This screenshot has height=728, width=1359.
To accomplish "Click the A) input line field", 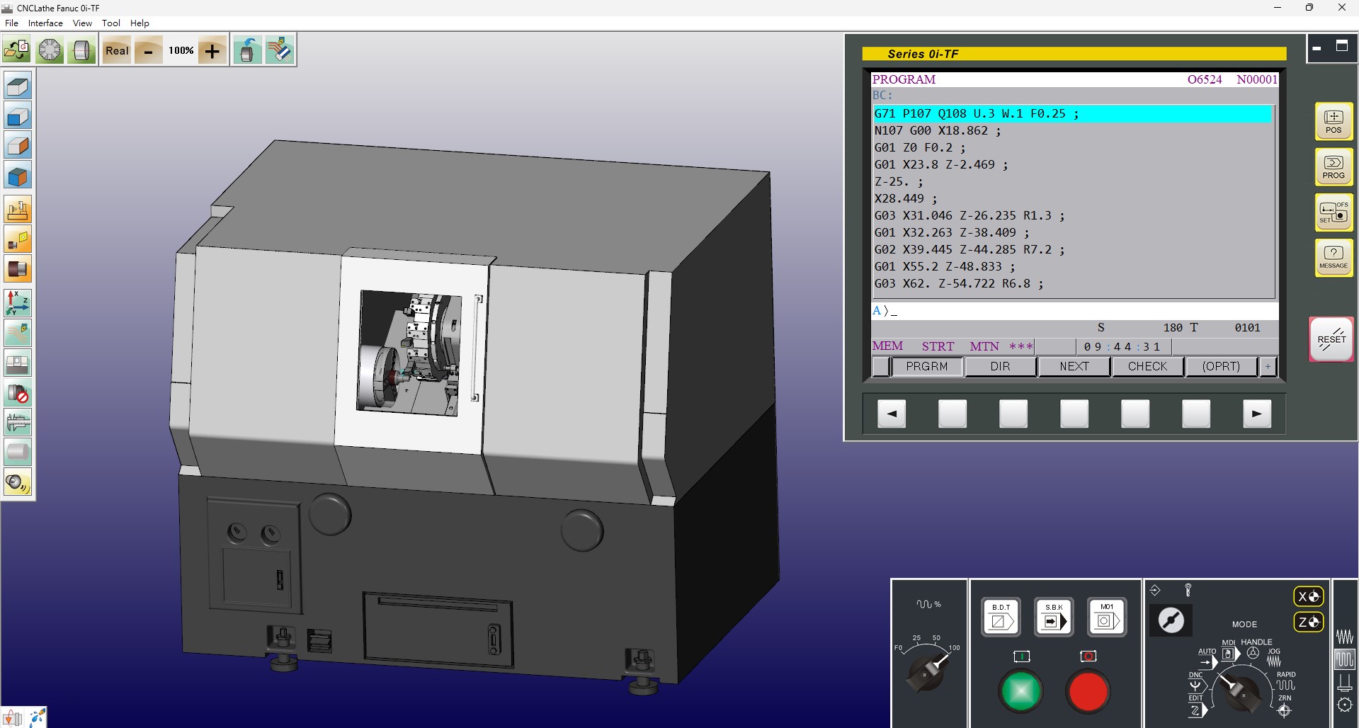I will [x=1074, y=310].
